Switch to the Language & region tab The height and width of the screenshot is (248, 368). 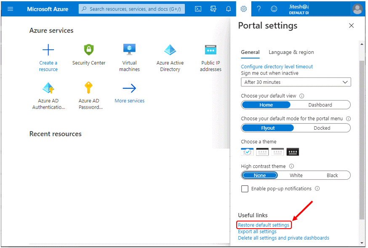tap(291, 52)
